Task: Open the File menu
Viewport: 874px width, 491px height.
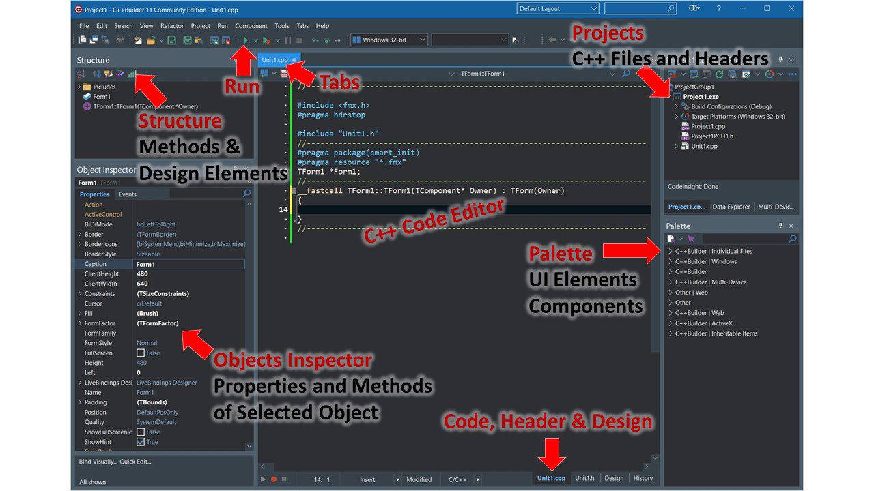Action: pyautogui.click(x=84, y=26)
